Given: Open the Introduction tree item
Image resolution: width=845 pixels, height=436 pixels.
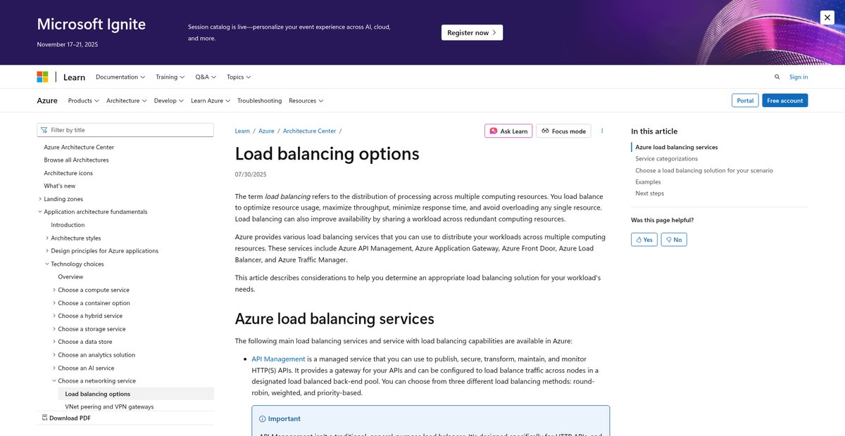Looking at the screenshot, I should [x=68, y=225].
